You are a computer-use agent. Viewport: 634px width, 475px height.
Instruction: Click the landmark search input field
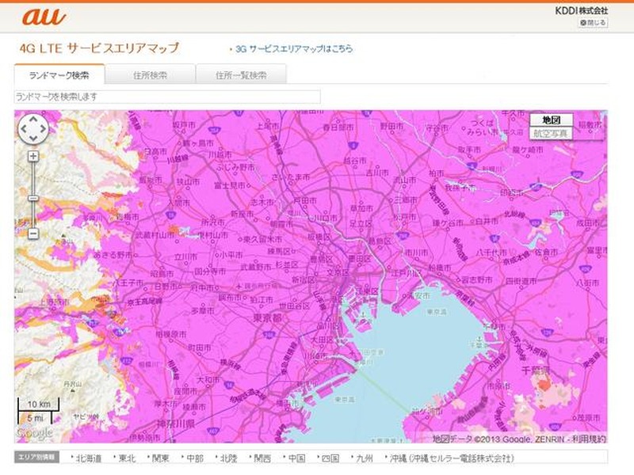pyautogui.click(x=167, y=97)
